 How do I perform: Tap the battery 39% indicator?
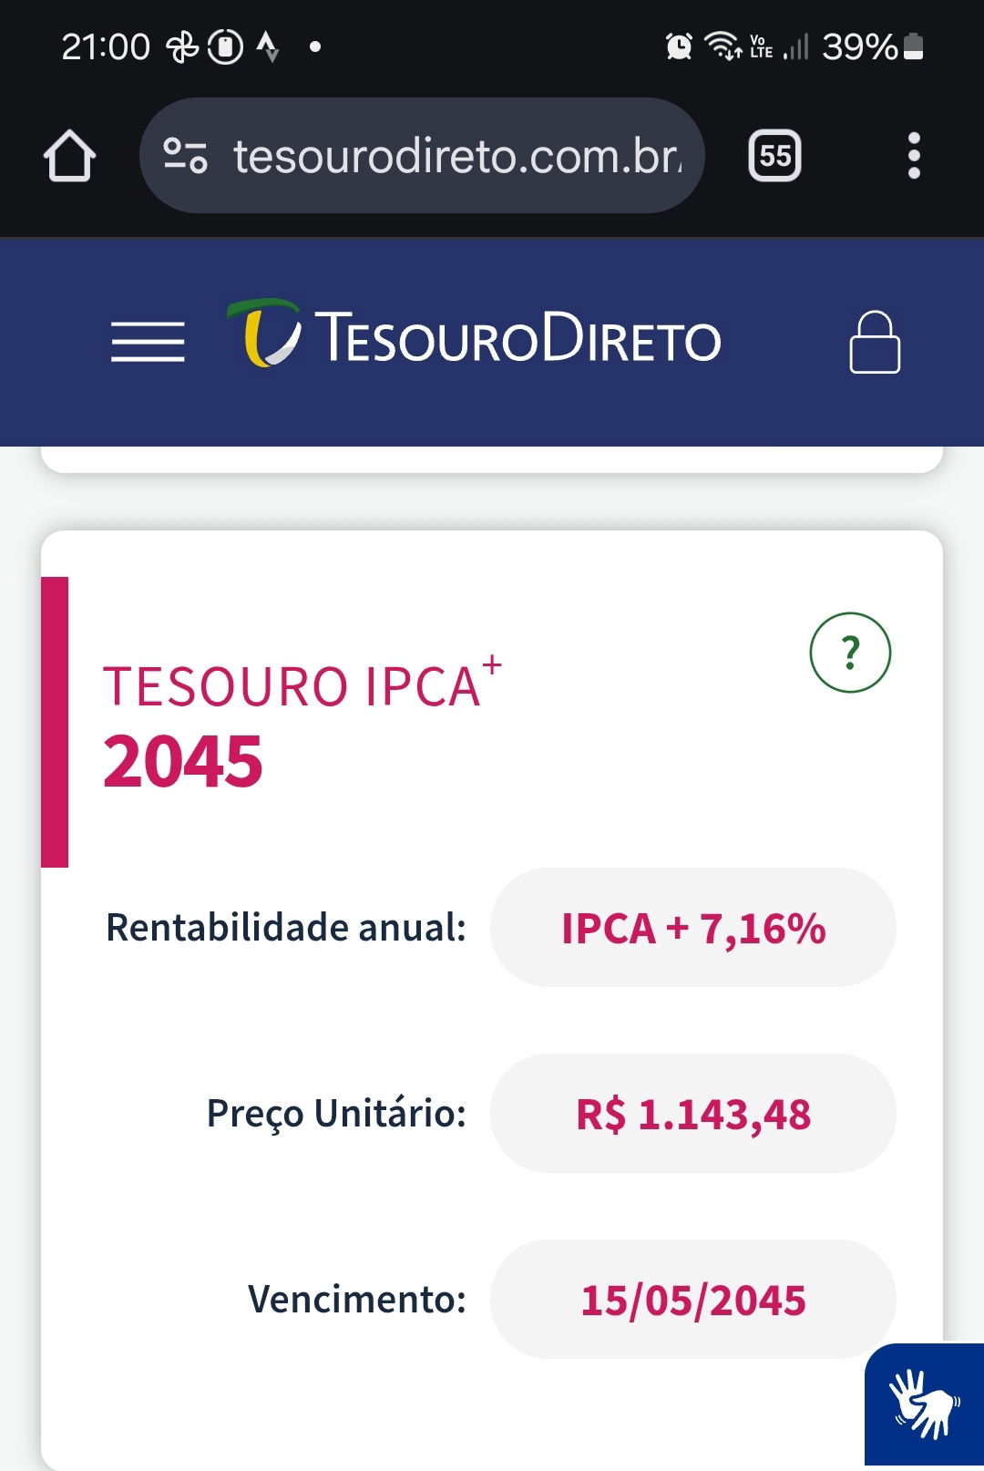click(x=873, y=46)
